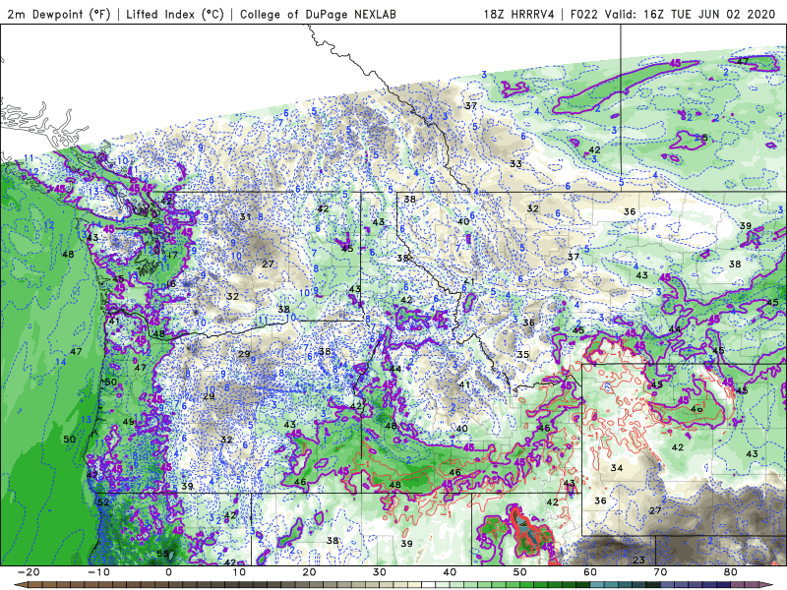787x590 pixels.
Task: Click the "2m Dewpoint (°F)" title text
Action: tap(59, 14)
